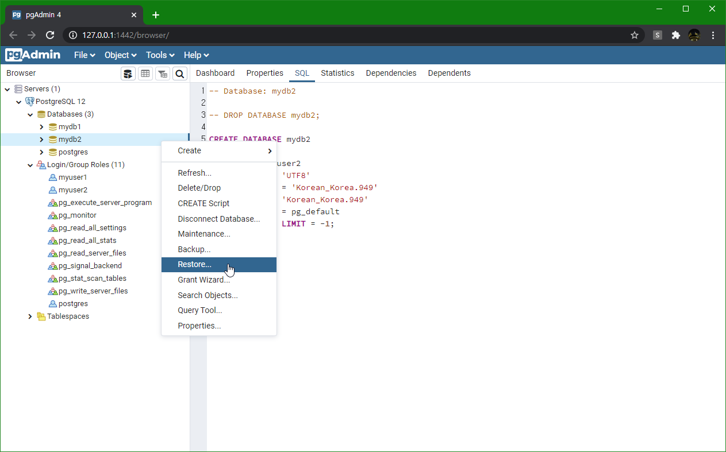Screen dimensions: 726x452
Task: Click the Filtered Rows icon
Action: [163, 74]
